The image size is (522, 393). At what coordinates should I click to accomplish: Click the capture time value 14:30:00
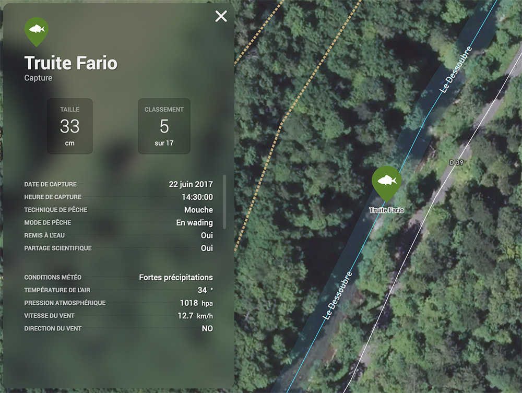pyautogui.click(x=197, y=197)
